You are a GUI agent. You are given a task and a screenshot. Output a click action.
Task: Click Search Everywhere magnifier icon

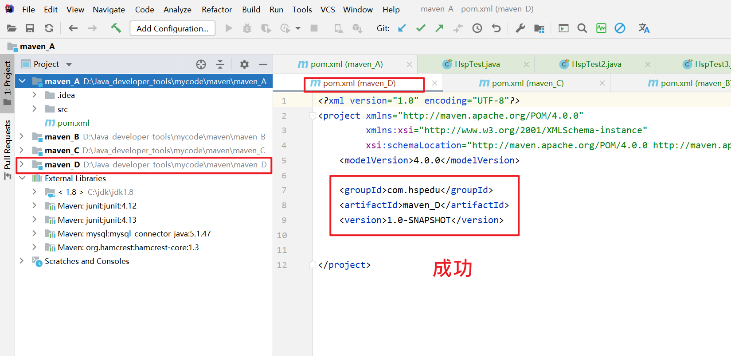(x=582, y=28)
